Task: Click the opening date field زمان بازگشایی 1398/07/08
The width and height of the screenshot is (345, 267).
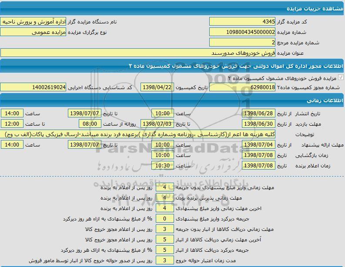Action: coord(258,155)
